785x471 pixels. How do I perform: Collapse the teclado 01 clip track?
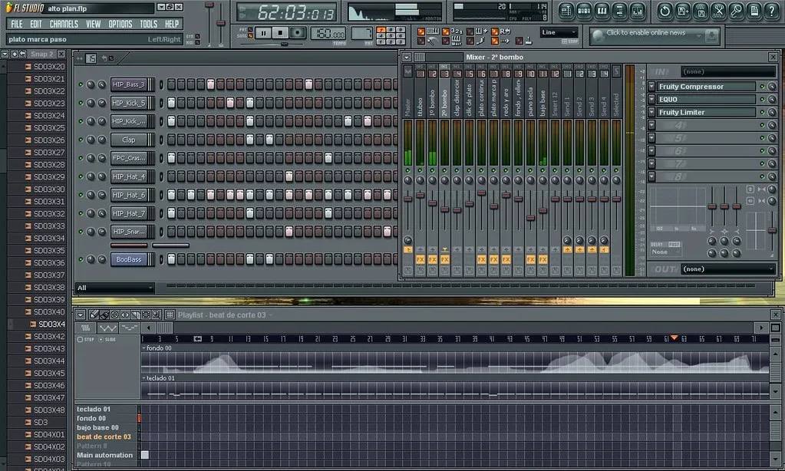144,378
